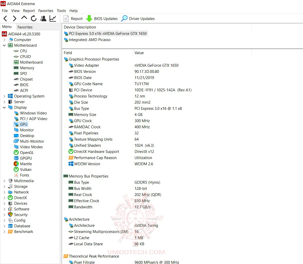303x264 pixels.
Task: Open the Favorites menu
Action: [x=46, y=11]
